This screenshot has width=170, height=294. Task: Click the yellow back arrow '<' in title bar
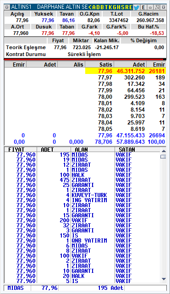coord(90,7)
